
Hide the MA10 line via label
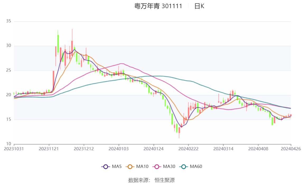142,166
